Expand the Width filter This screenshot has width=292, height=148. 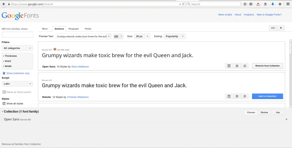(7, 66)
